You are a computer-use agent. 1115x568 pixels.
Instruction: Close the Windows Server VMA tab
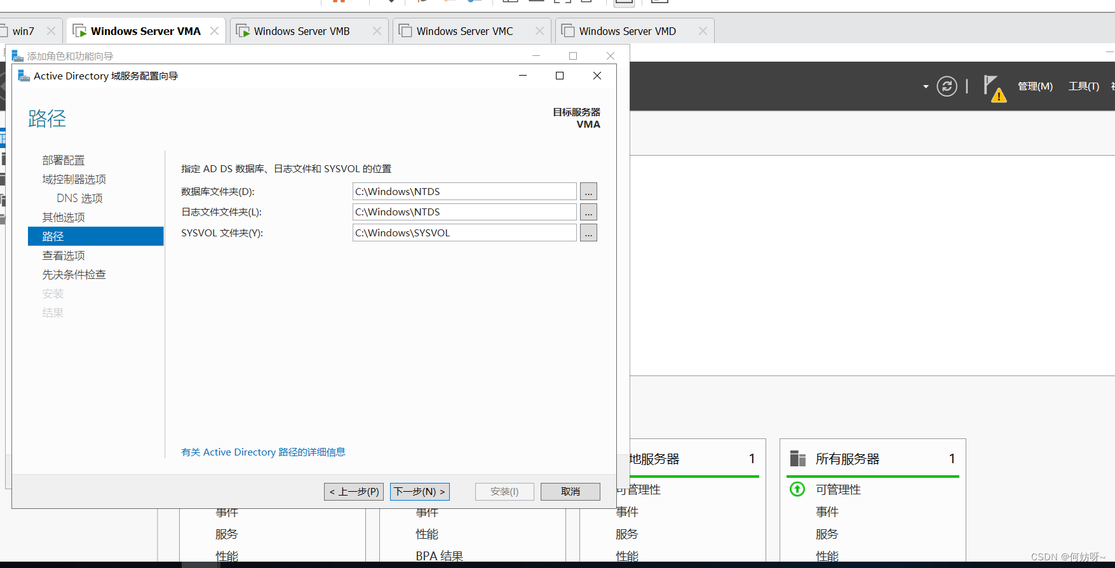click(214, 31)
